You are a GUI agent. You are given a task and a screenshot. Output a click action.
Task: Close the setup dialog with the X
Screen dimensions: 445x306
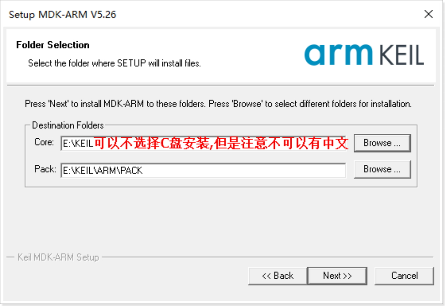428,14
